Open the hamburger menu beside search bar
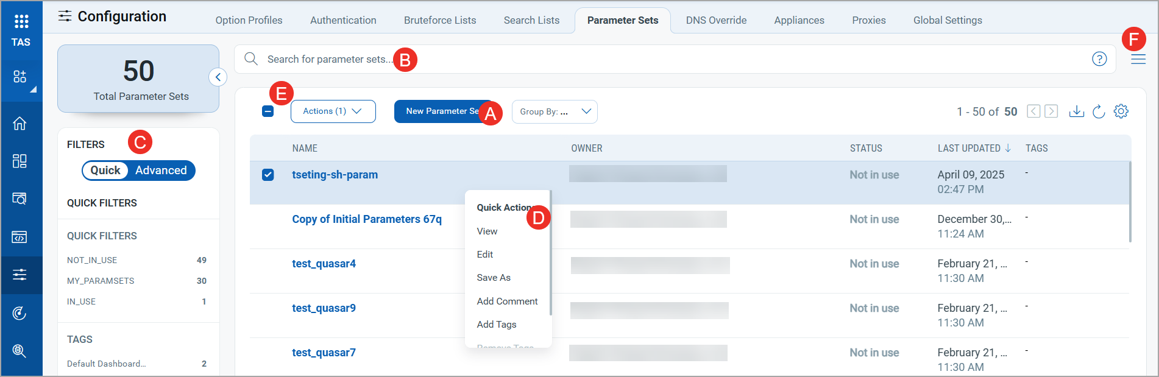 1138,60
